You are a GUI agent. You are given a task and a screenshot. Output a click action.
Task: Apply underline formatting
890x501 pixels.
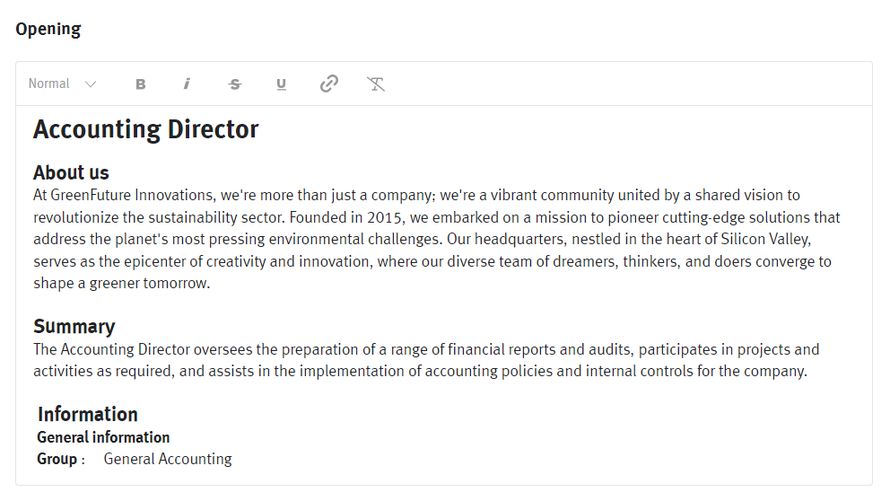281,84
